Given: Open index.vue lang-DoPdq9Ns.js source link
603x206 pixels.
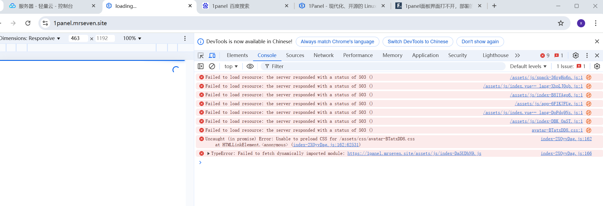Looking at the screenshot, I should point(533,113).
